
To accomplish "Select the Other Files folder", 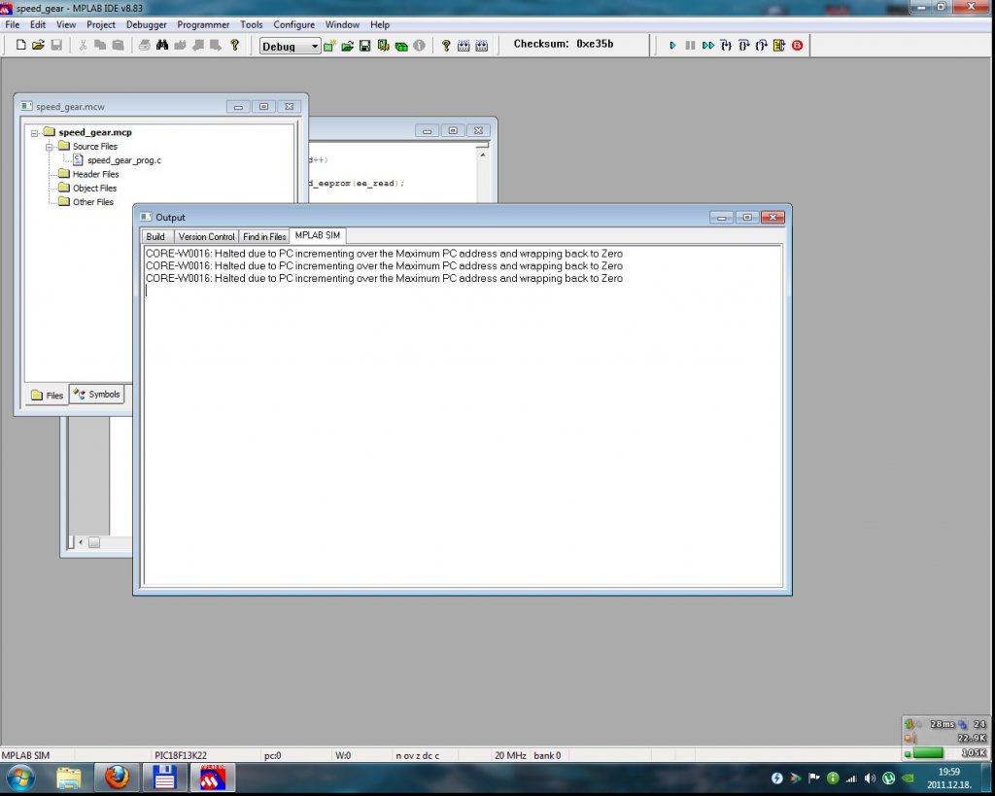I will (x=93, y=202).
